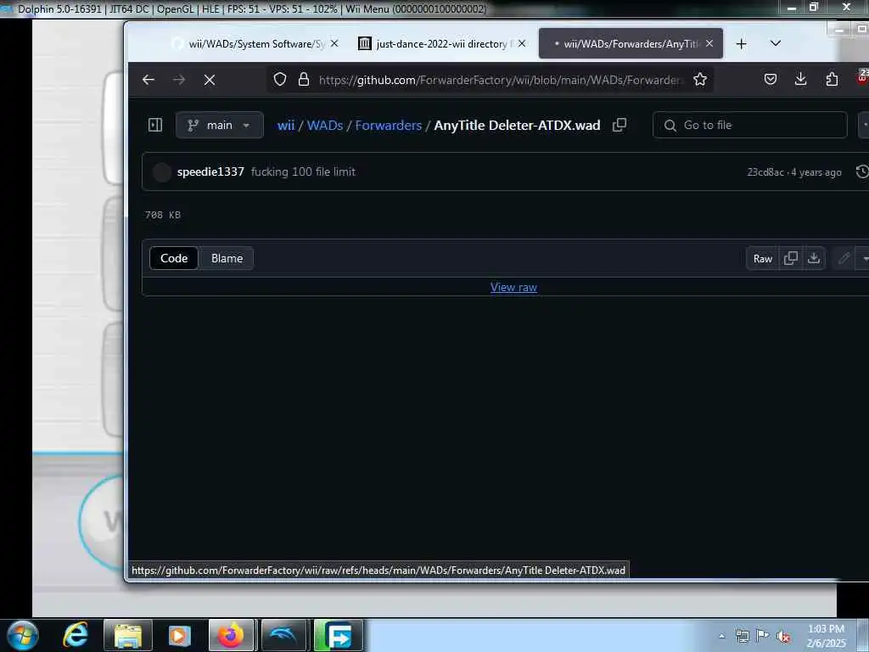Close the just-dance-2022-wii tab
The image size is (869, 652).
pos(522,43)
